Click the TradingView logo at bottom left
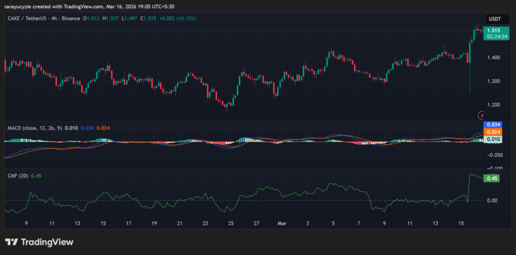The image size is (516, 255). pyautogui.click(x=39, y=242)
